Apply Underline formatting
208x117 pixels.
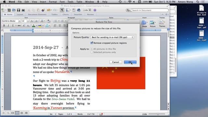13,25
